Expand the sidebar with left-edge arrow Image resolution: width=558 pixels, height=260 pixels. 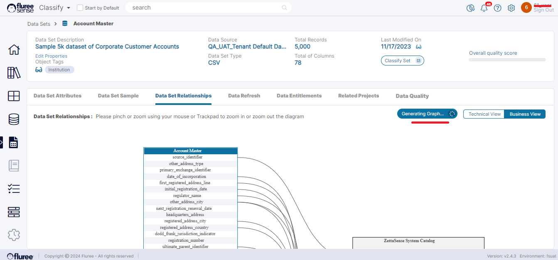point(2,142)
